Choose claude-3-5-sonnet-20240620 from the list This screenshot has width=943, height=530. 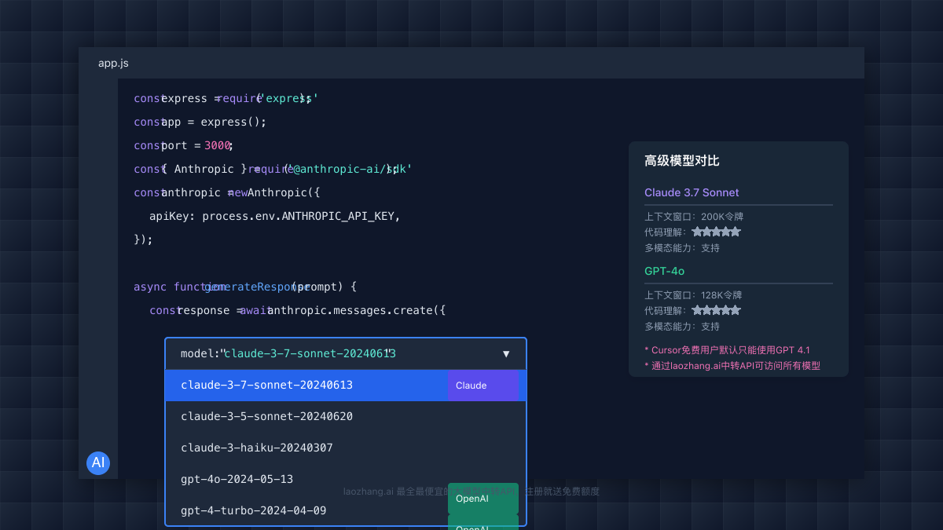(x=346, y=417)
